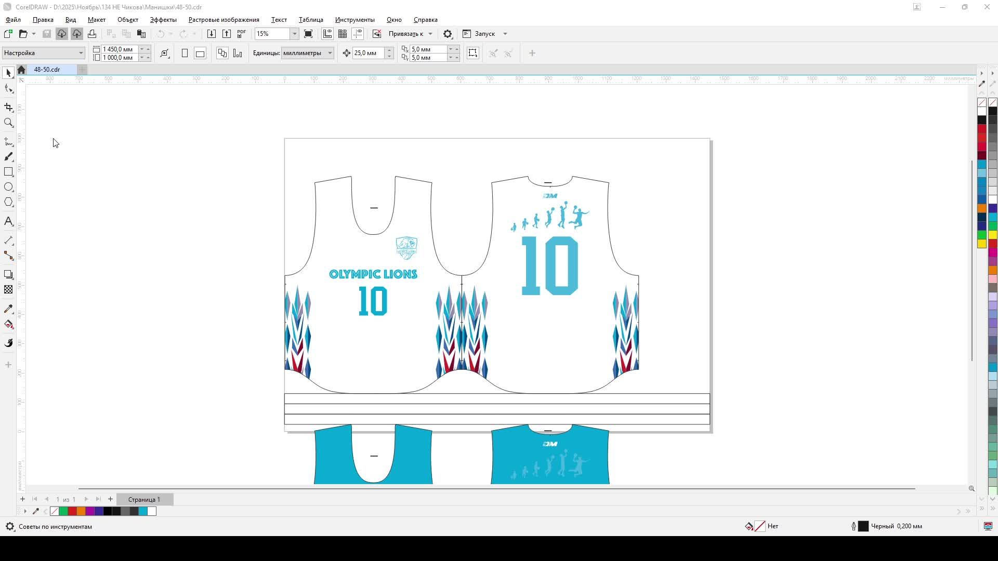998x561 pixels.
Task: Toggle show grid button
Action: pos(343,34)
